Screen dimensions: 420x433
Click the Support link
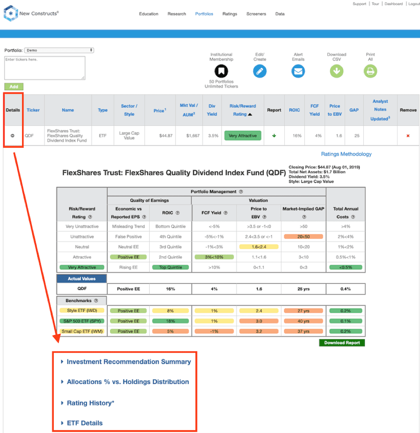click(x=359, y=4)
